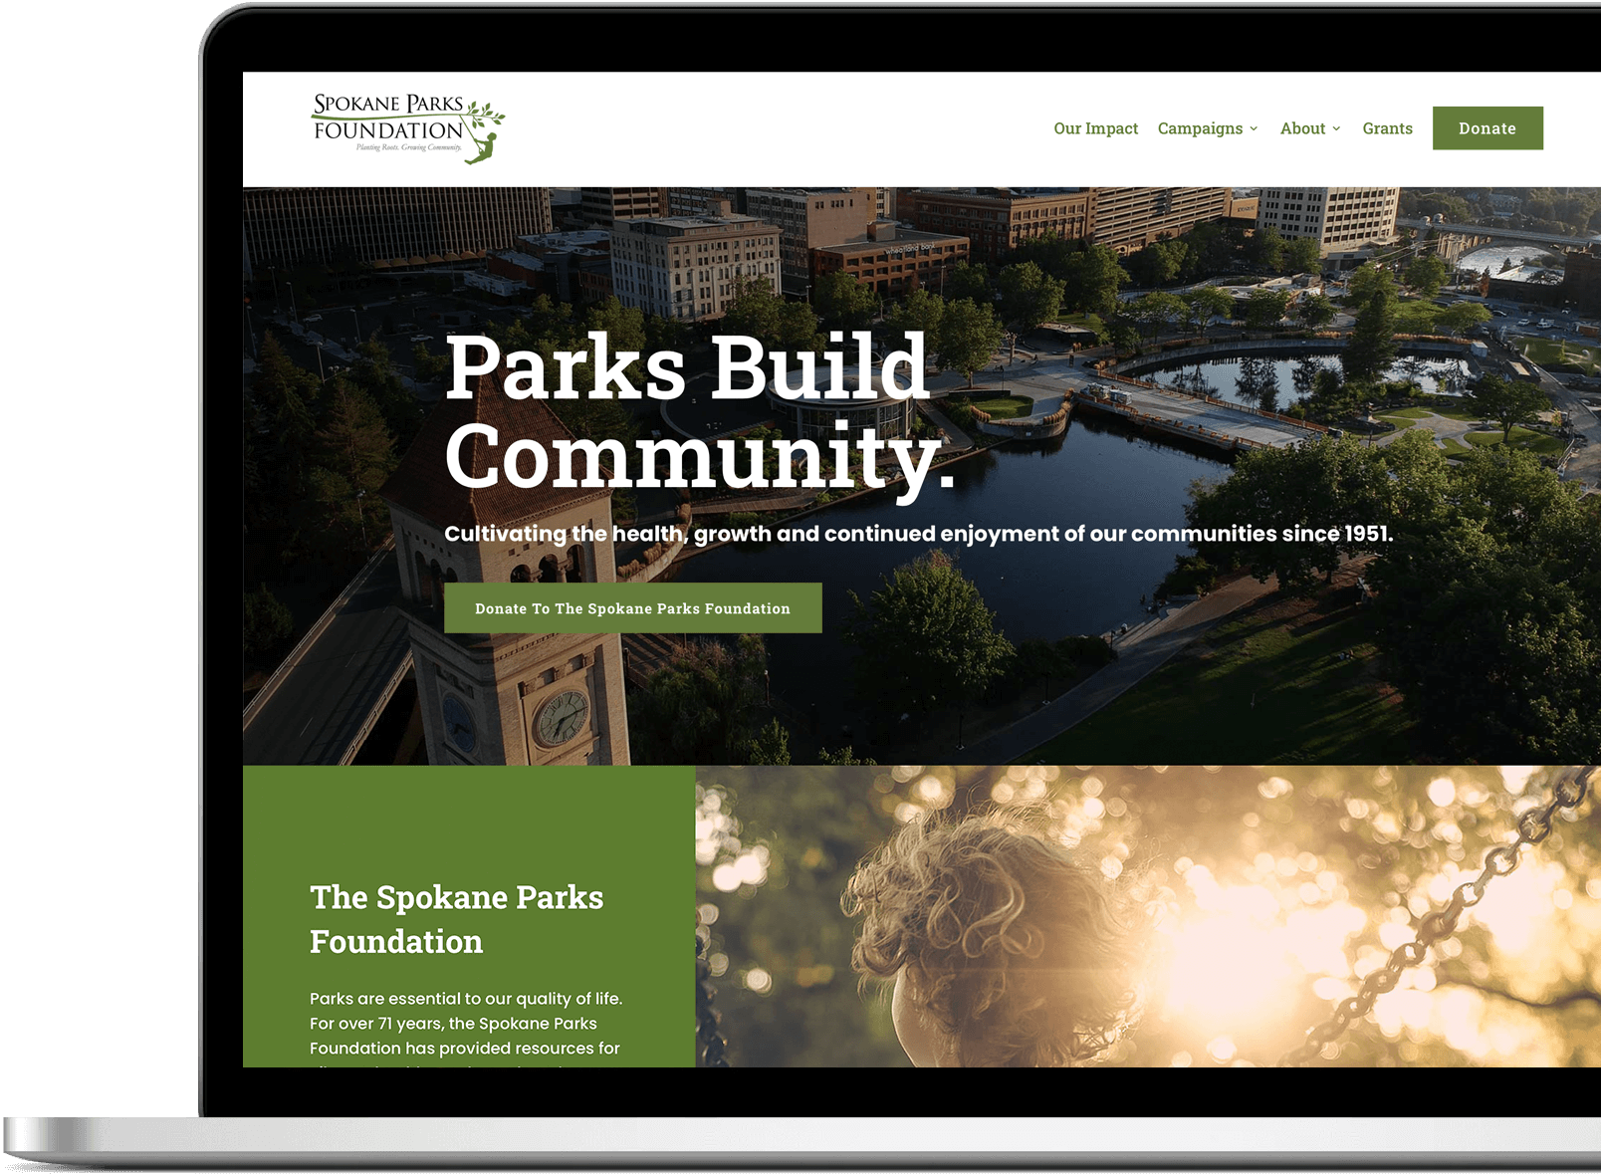Image resolution: width=1601 pixels, height=1175 pixels.
Task: Click Donate To The Spokane Parks Foundation button
Action: tap(633, 608)
